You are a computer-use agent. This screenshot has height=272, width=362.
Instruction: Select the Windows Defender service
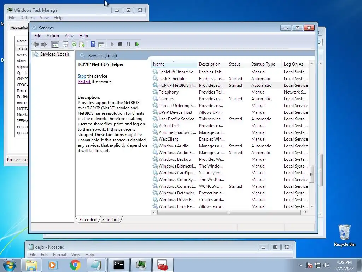[x=230, y=193]
